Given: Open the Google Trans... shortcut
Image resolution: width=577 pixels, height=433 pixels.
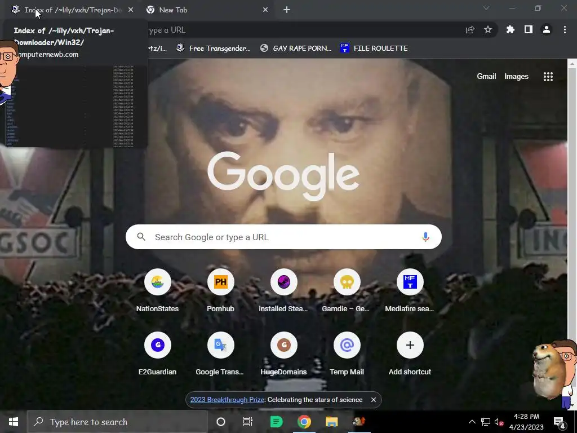Looking at the screenshot, I should [220, 354].
